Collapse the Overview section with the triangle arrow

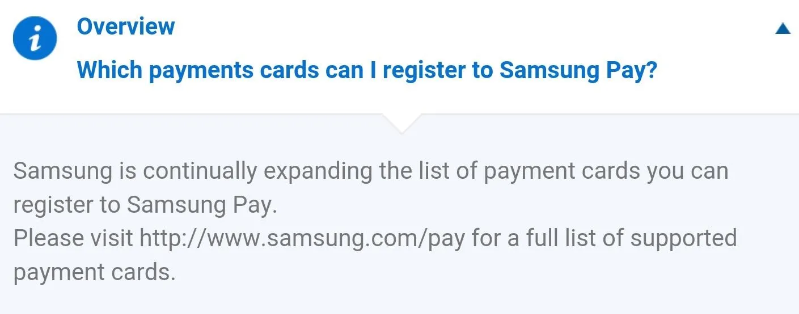[x=783, y=28]
